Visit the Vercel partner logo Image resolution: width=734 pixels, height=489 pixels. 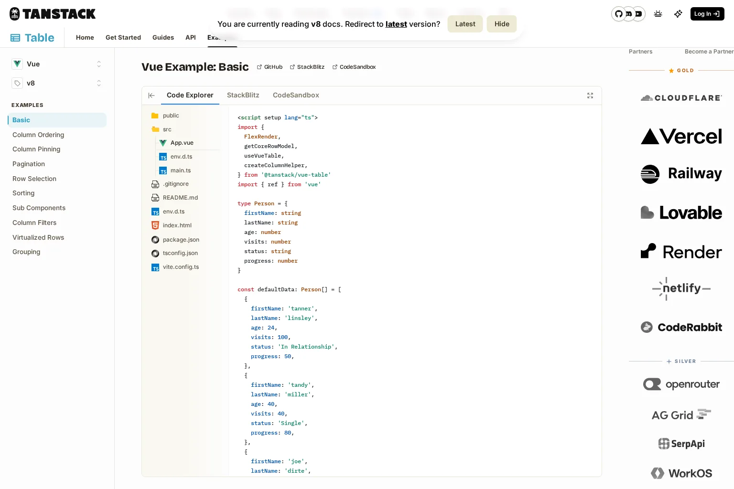coord(681,137)
